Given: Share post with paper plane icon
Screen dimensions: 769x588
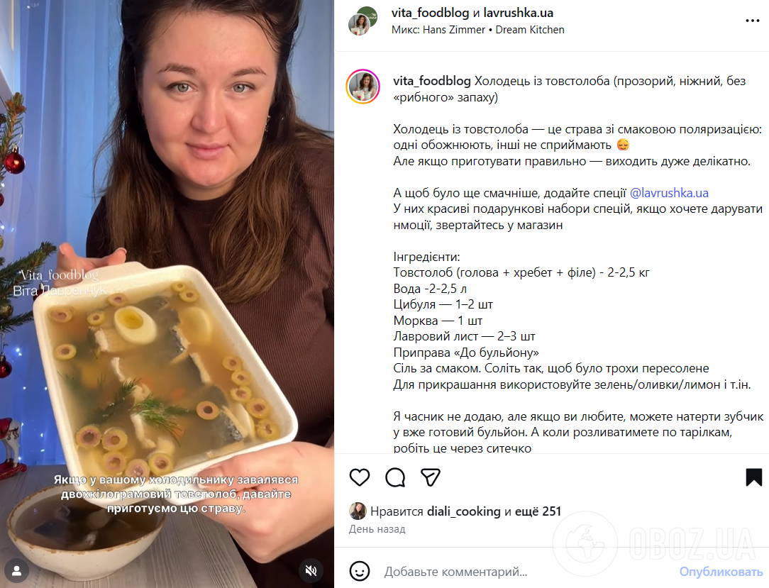Looking at the screenshot, I should [x=431, y=477].
